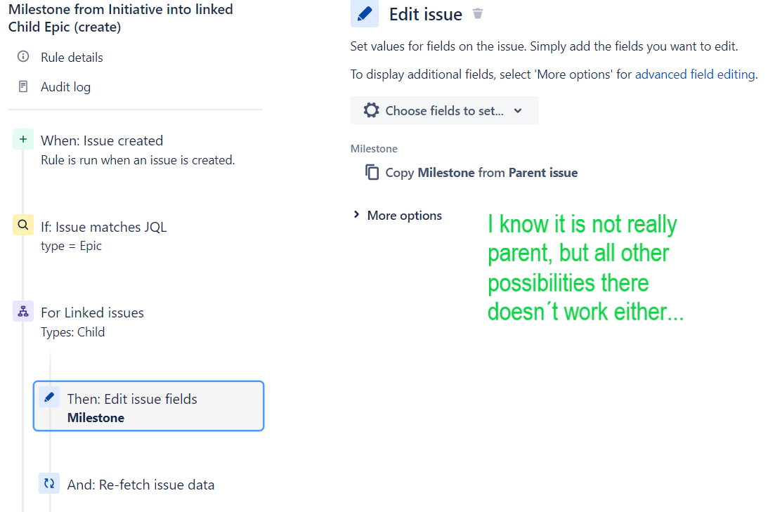Open the advanced field editing link
The image size is (775, 512).
coord(694,74)
